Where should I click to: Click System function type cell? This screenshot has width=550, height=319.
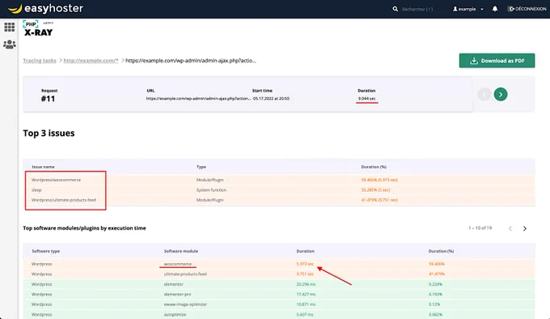(211, 189)
